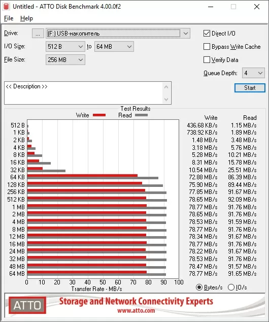Close the ATTO Disk Benchmark window
269x322 pixels.
click(257, 7)
